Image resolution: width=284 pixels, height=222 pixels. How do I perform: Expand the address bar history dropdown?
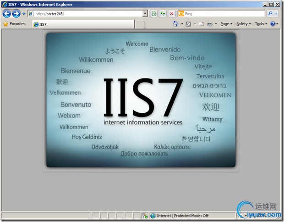tap(145, 14)
